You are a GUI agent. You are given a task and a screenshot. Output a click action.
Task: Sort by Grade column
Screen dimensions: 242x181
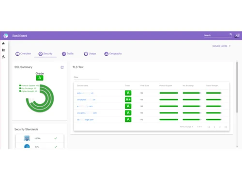(x=127, y=85)
